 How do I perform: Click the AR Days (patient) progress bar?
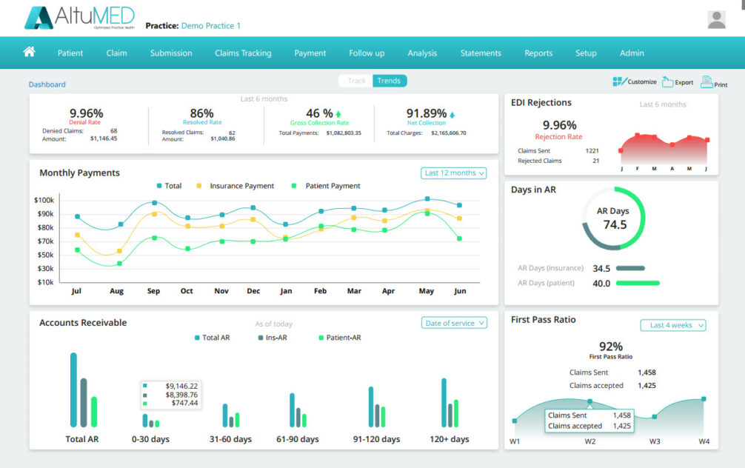click(638, 283)
